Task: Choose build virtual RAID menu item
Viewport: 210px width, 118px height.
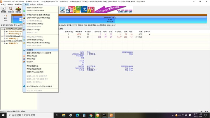Action: [x=41, y=29]
